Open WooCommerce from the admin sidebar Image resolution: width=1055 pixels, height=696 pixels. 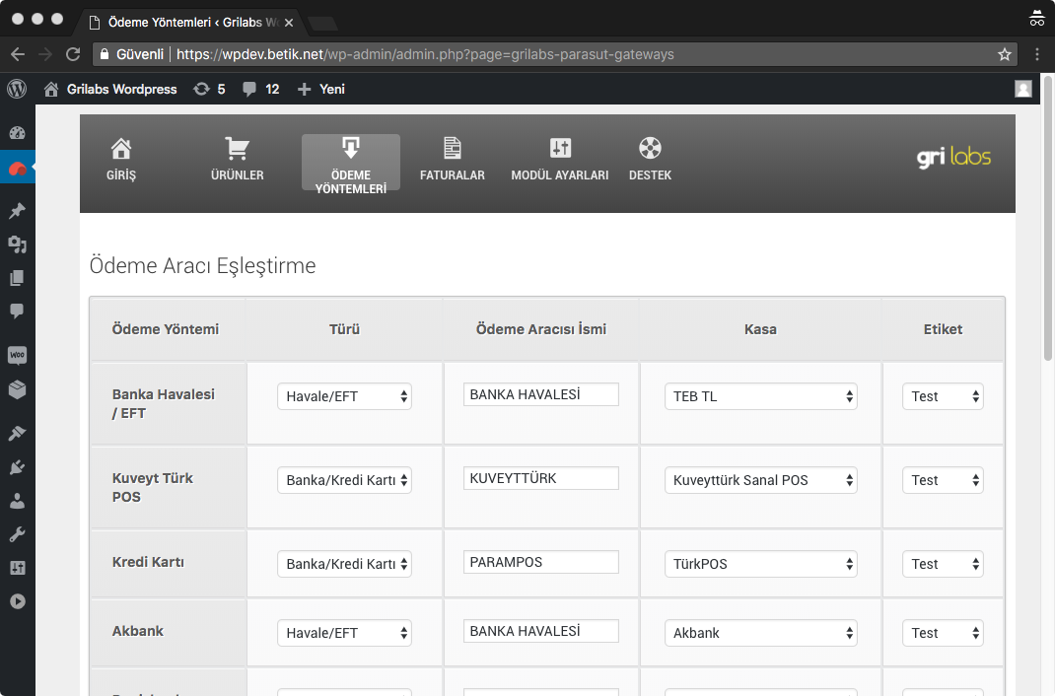tap(17, 354)
